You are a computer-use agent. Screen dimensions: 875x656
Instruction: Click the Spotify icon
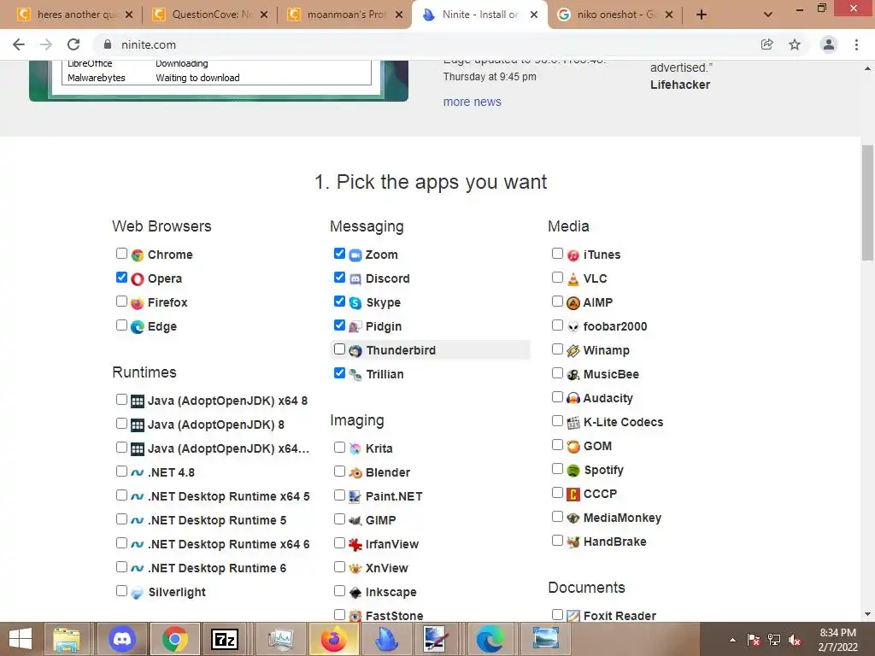click(573, 471)
